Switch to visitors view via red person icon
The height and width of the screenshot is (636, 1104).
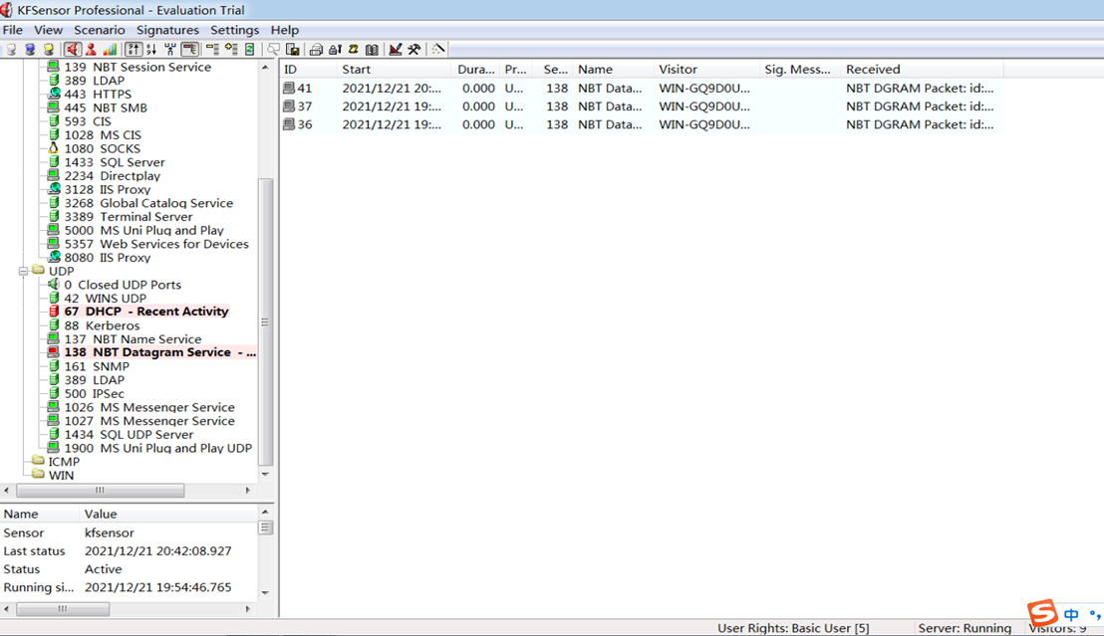click(91, 49)
